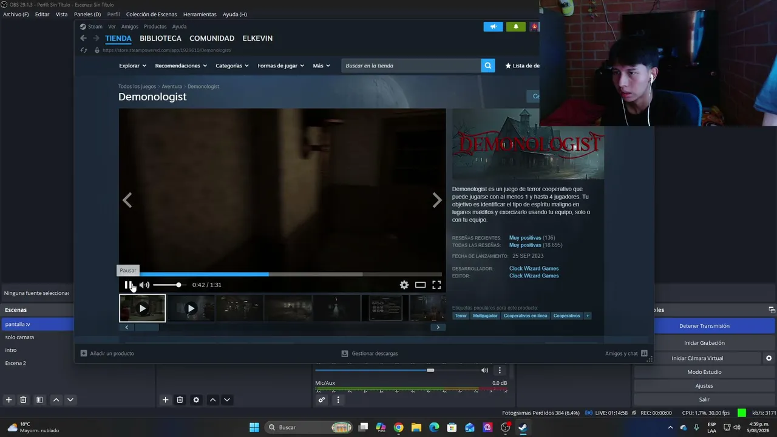The height and width of the screenshot is (437, 777).
Task: Open the Archivo menu in OBS
Action: 16,14
